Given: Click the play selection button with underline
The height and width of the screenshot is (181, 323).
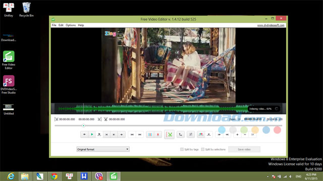Looking at the screenshot, I should coord(99,134).
